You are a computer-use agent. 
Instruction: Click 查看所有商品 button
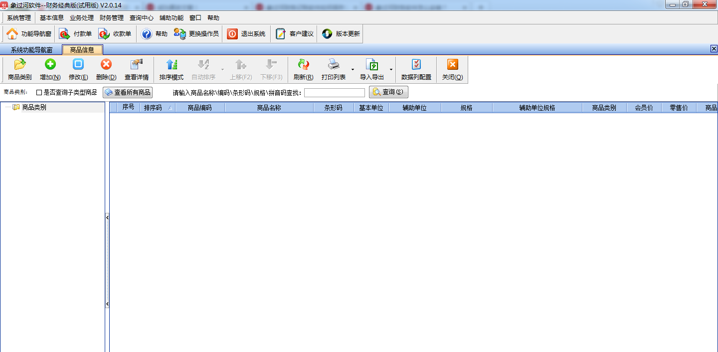[x=128, y=93]
